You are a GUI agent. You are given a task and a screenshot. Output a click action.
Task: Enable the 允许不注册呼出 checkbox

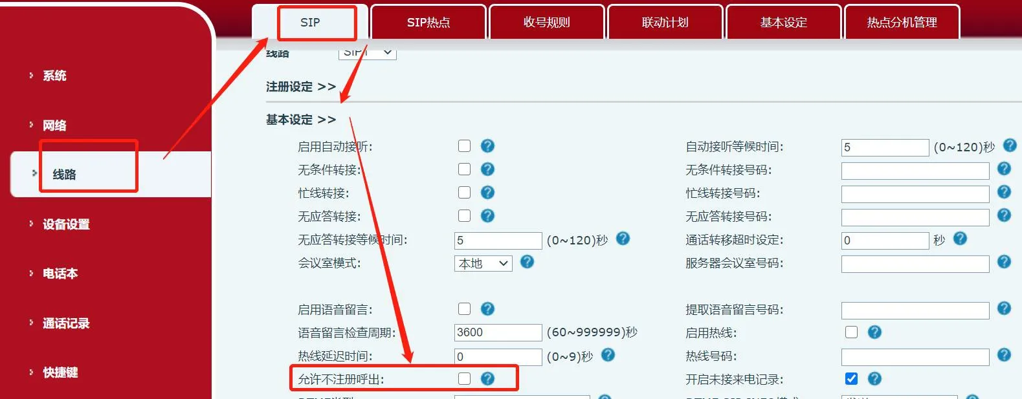pyautogui.click(x=464, y=379)
